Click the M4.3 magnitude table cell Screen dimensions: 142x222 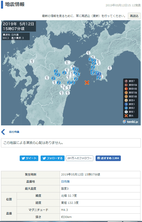[100, 210]
